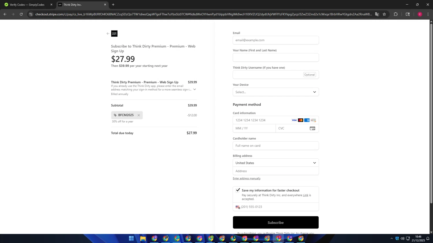Click the -$12.00 discount amount
The height and width of the screenshot is (243, 433).
click(x=192, y=115)
